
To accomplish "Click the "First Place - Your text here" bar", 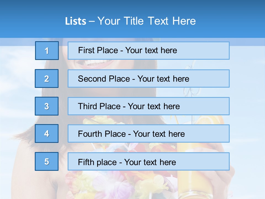I will 149,51.
